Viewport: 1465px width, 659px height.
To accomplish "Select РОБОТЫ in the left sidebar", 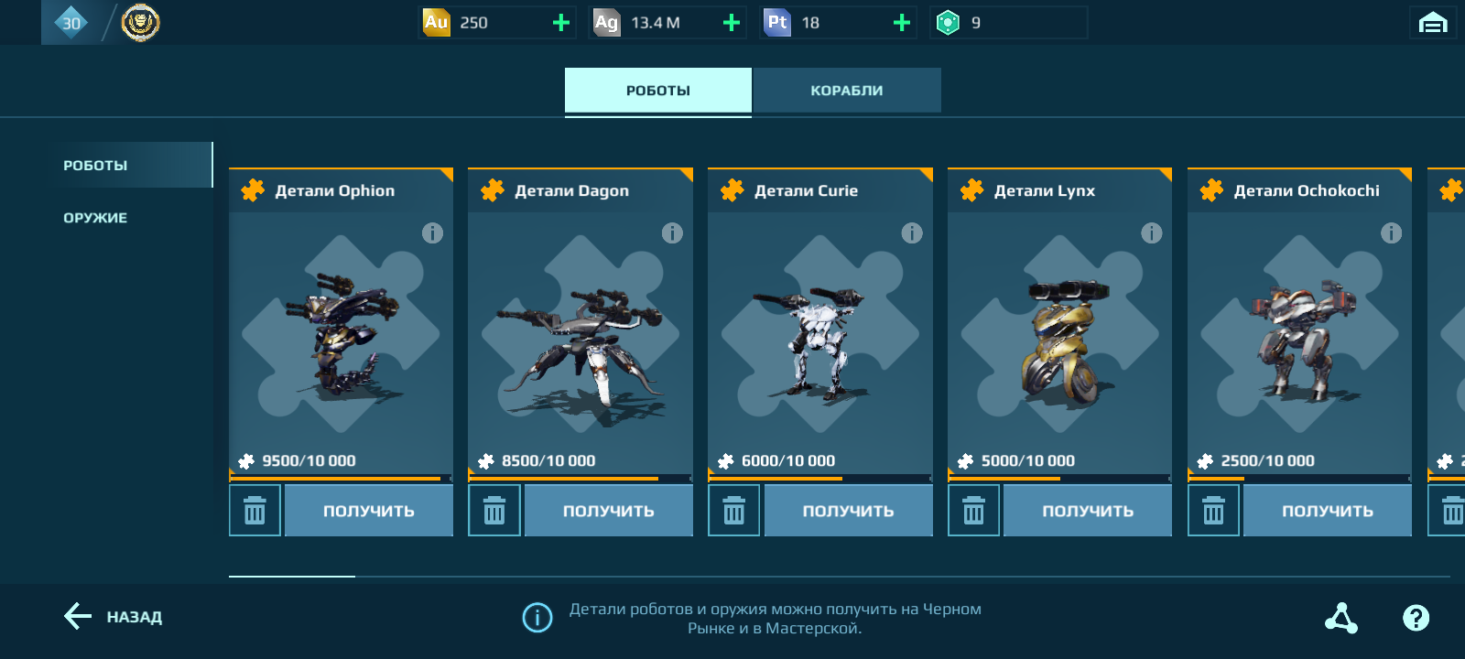I will coord(95,166).
